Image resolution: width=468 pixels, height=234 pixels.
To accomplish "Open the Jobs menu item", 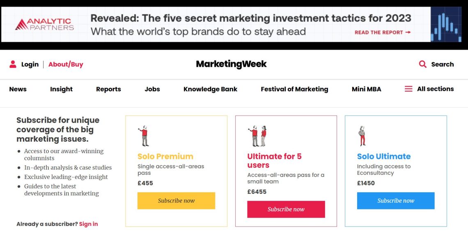I will point(152,89).
